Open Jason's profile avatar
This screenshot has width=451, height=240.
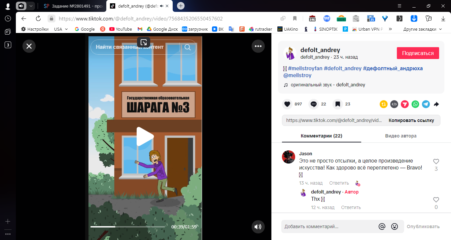pyautogui.click(x=289, y=157)
